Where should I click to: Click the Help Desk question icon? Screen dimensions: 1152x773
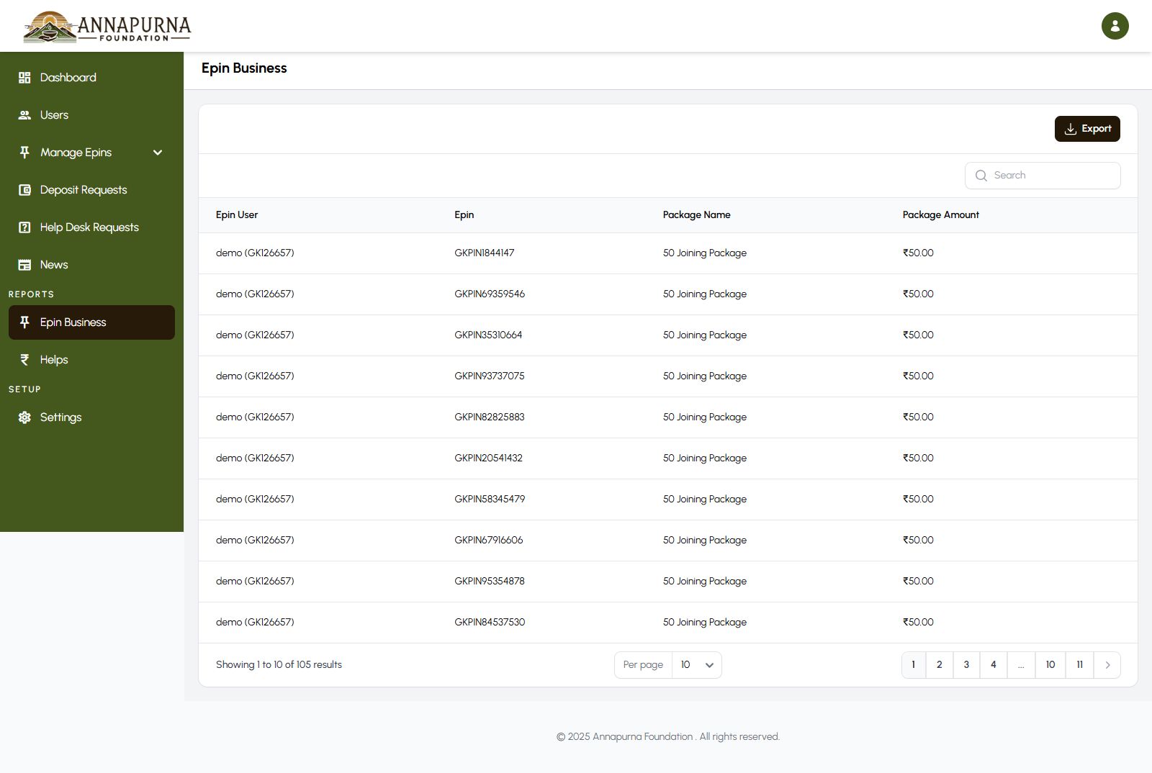[24, 227]
